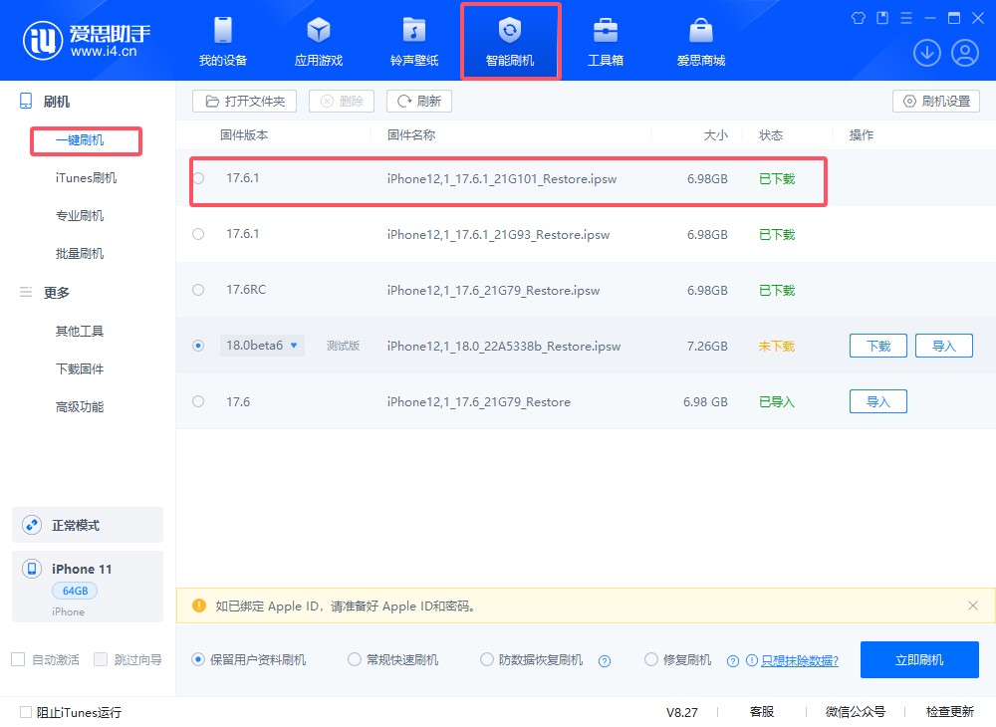Viewport: 996px width, 727px height.
Task: Toggle the 跳过向导 checkbox
Action: [101, 659]
